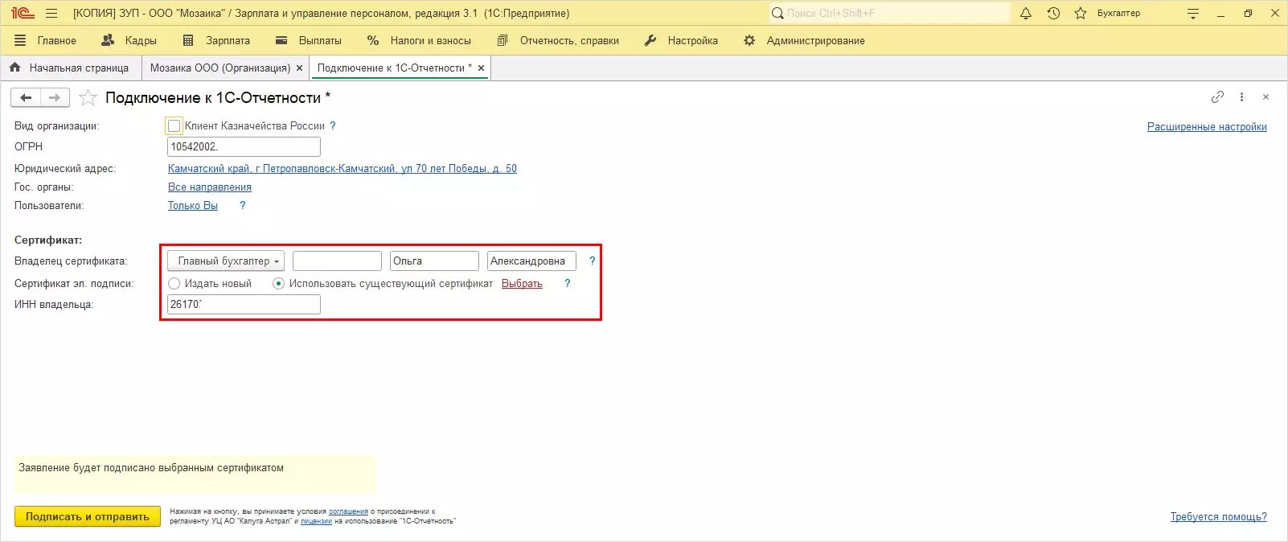Toggle Клиент Казначейства России checkbox
1288x542 pixels.
coord(174,126)
